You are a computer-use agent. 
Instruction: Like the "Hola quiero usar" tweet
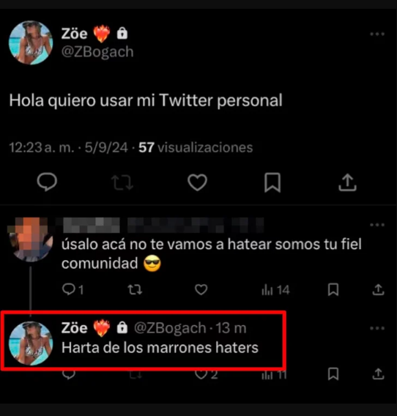coord(197,182)
